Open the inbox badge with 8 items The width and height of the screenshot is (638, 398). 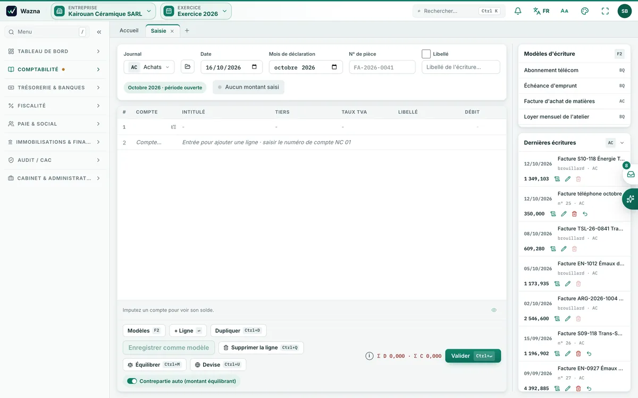[x=630, y=174]
